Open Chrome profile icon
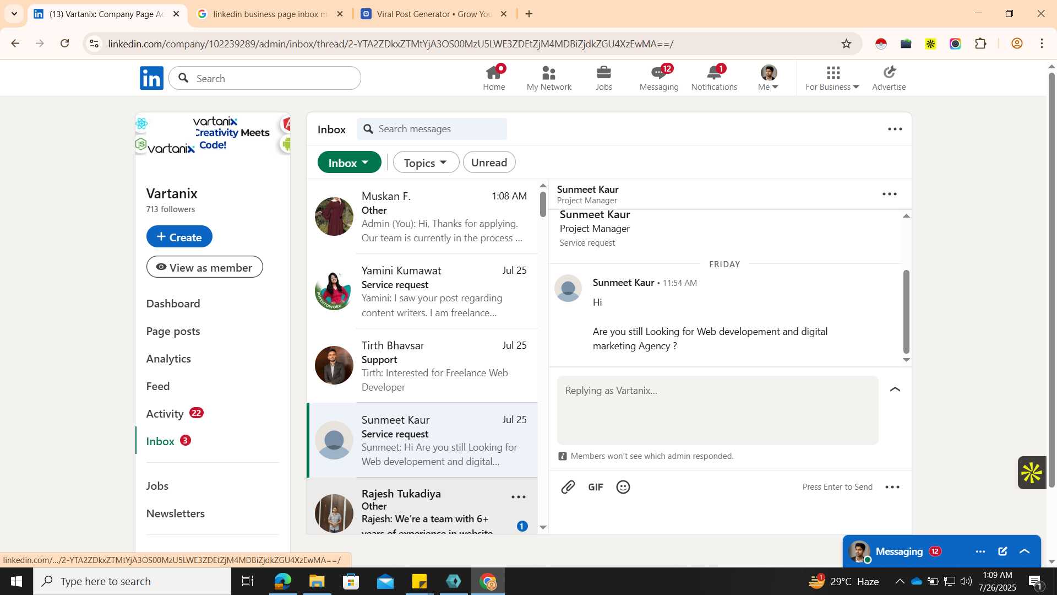This screenshot has width=1057, height=595. [1017, 44]
